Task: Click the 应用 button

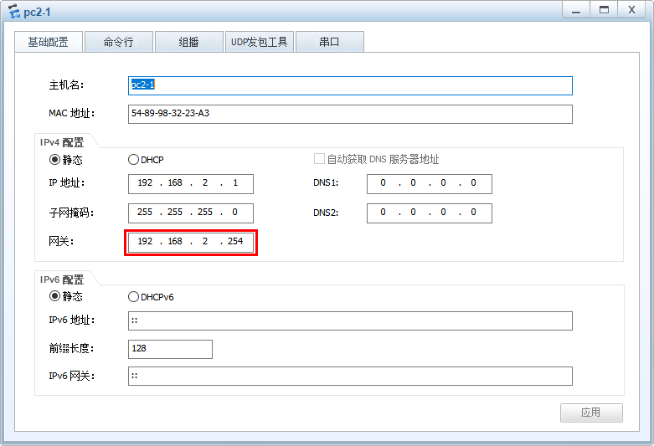Action: tap(591, 413)
